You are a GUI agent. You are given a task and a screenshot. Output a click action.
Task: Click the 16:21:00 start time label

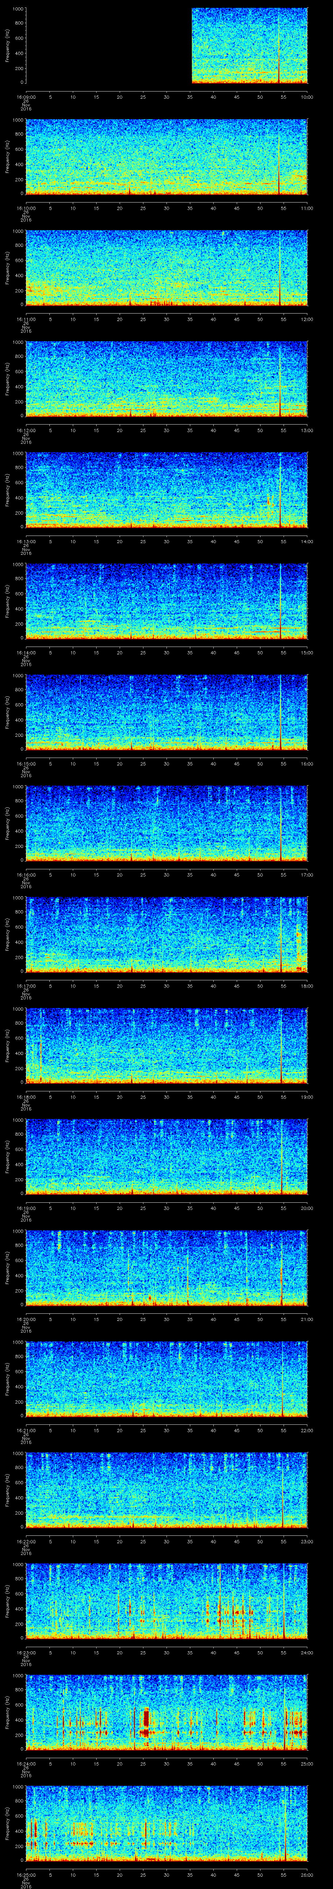pos(26,1430)
